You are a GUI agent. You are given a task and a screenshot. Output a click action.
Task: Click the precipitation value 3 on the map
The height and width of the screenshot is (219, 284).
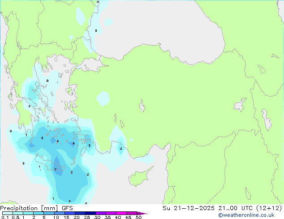click(89, 145)
